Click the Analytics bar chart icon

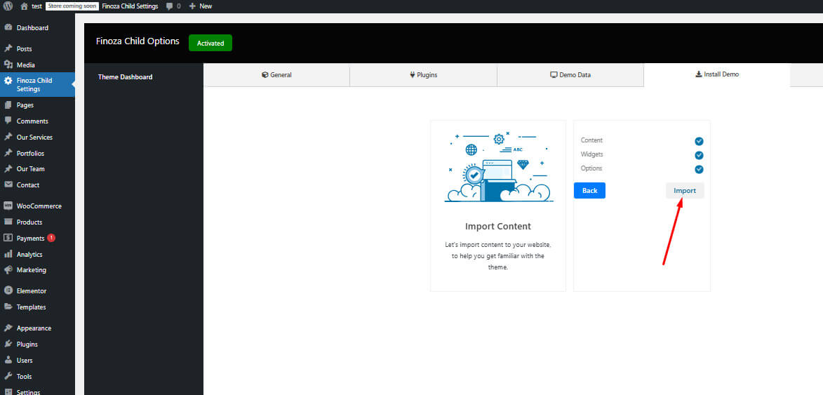pyautogui.click(x=8, y=254)
